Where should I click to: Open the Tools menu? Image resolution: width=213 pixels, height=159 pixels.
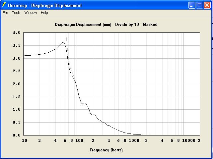coord(16,13)
